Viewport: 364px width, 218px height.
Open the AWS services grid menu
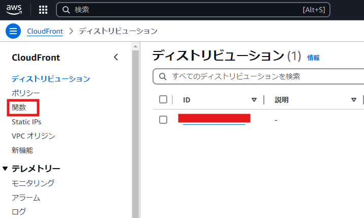43,10
